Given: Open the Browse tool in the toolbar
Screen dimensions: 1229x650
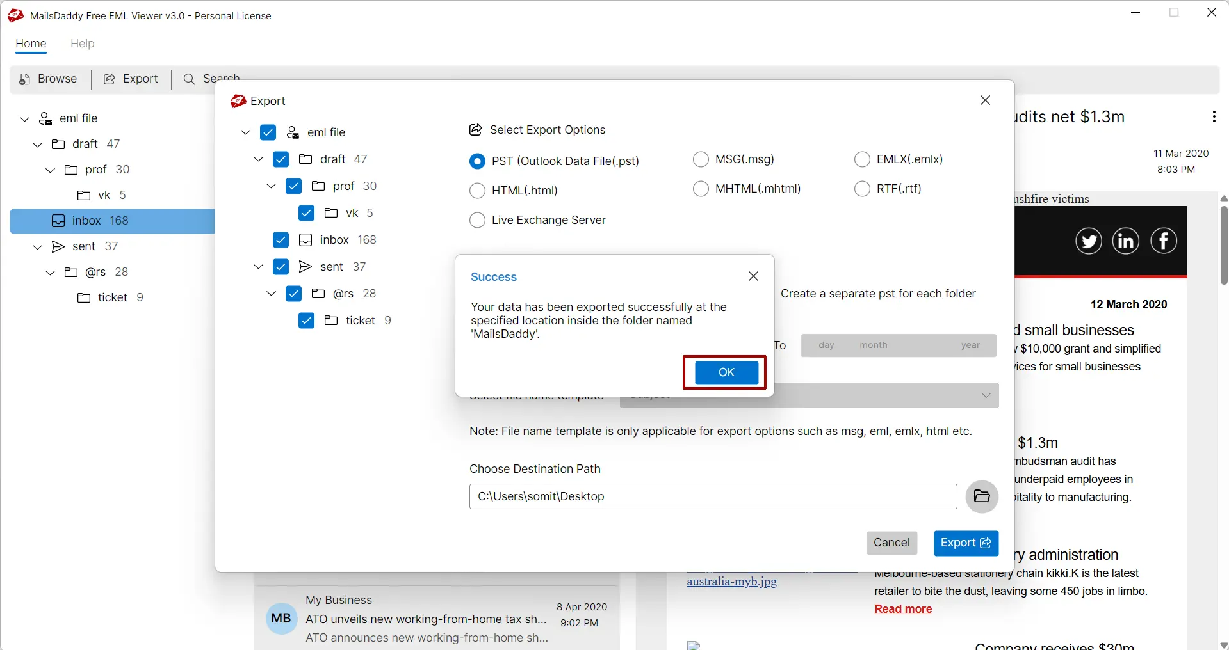Looking at the screenshot, I should point(49,79).
